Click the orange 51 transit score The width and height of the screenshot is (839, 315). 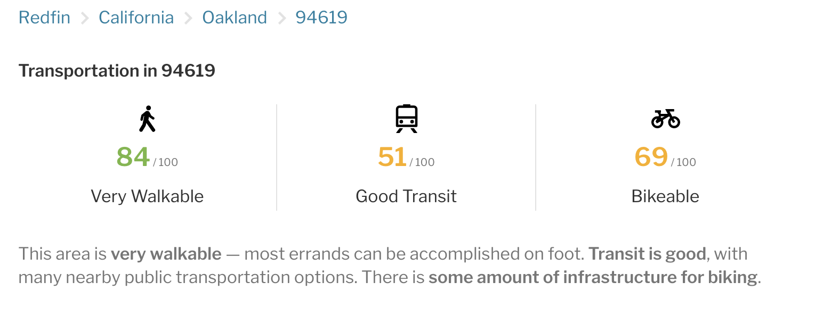[392, 157]
